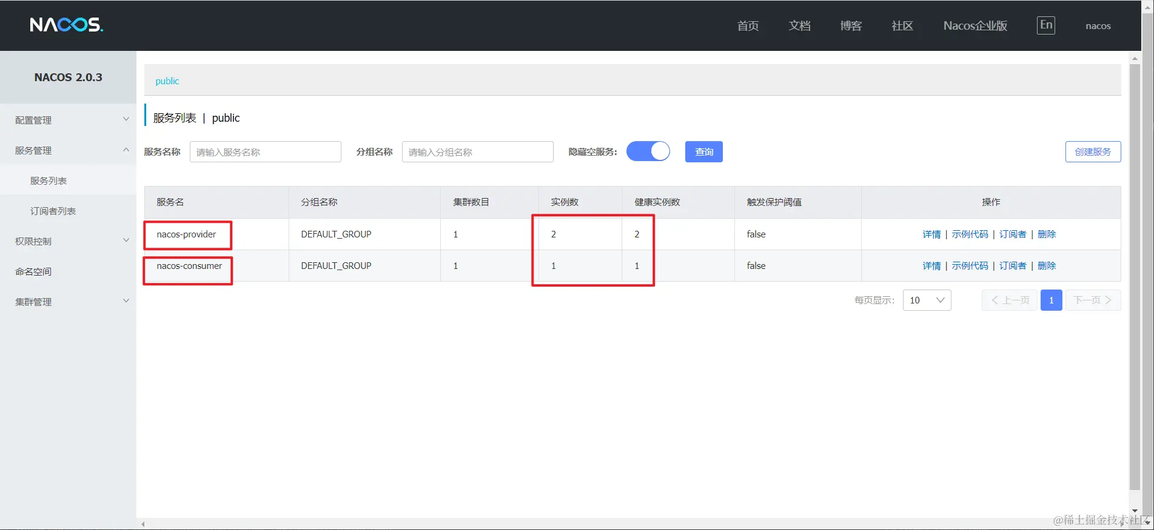Expand the 配置管理 menu
This screenshot has width=1154, height=530.
[68, 120]
